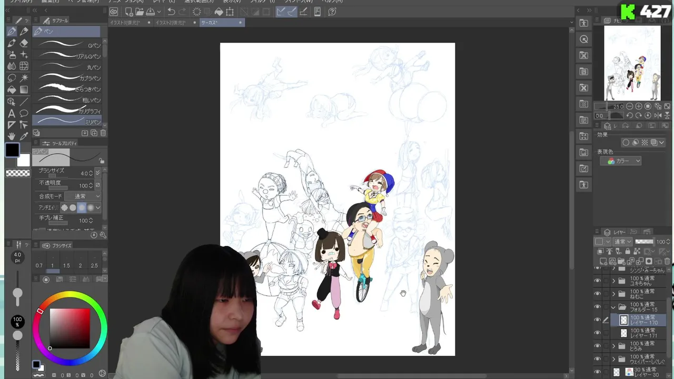Choose the 丸ペン sub tool
674x379 pixels.
[x=67, y=67]
